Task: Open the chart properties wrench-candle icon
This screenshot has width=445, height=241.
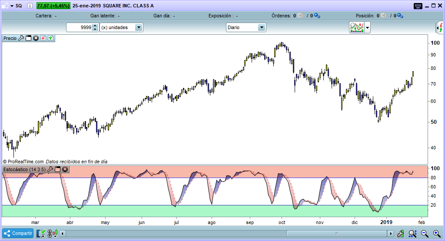Action: point(400,234)
